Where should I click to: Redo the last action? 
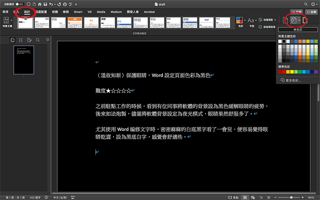59,4
